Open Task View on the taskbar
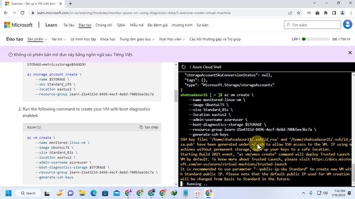Image resolution: width=355 pixels, height=199 pixels. coord(47,193)
